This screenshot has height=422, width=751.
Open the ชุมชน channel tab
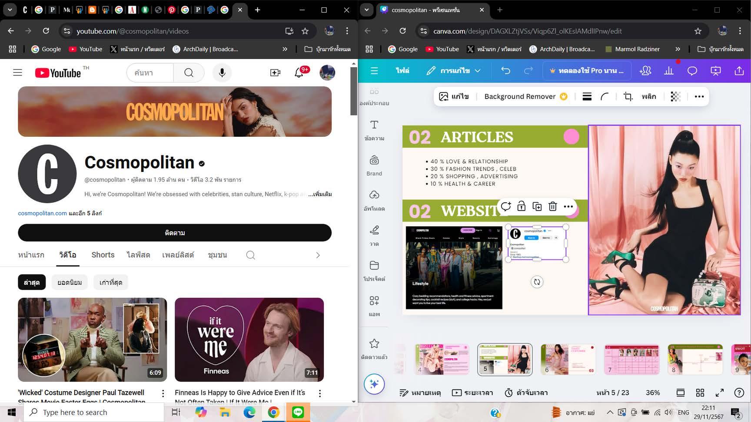(217, 255)
